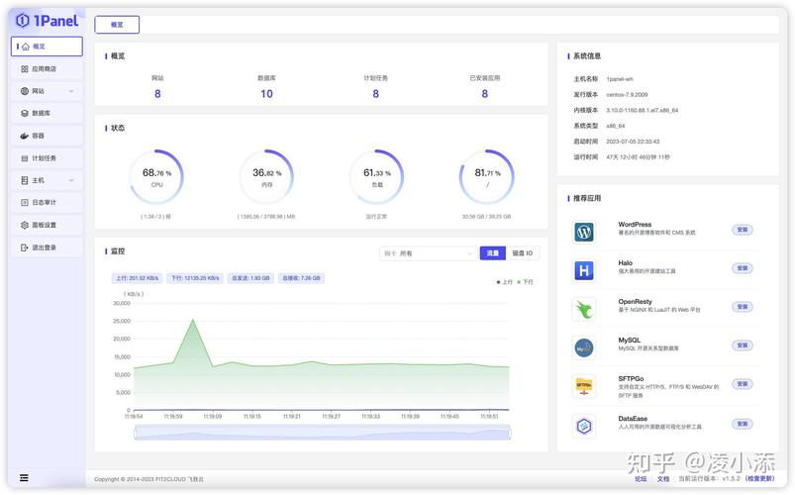Select the OpenResty bird icon
Viewport: 795px width, 495px height.
583,309
